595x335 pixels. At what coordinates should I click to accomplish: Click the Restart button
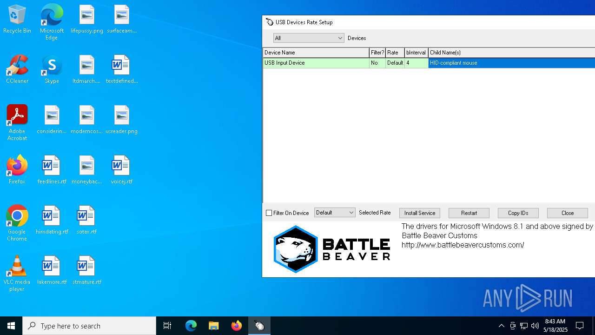pyautogui.click(x=469, y=213)
